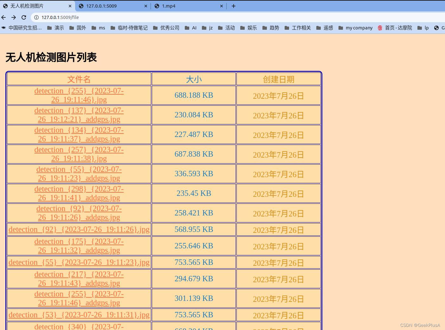
Task: Click the 336.593 KB size cell
Action: coord(194,174)
